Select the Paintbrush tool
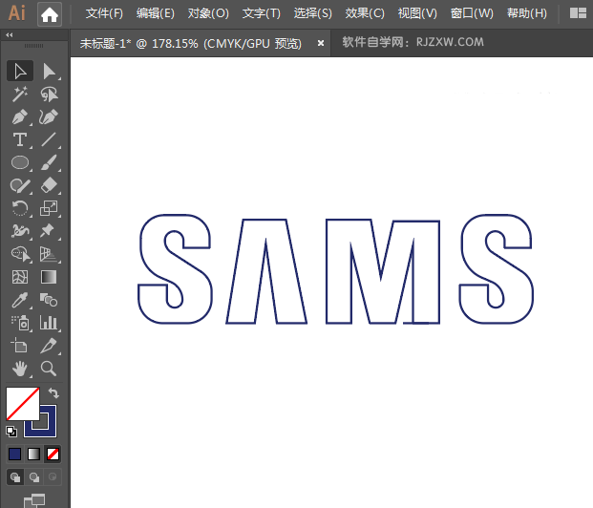Image resolution: width=593 pixels, height=508 pixels. (x=49, y=162)
